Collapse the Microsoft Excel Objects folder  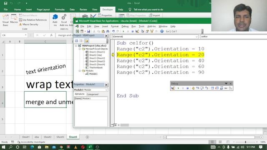(80, 49)
